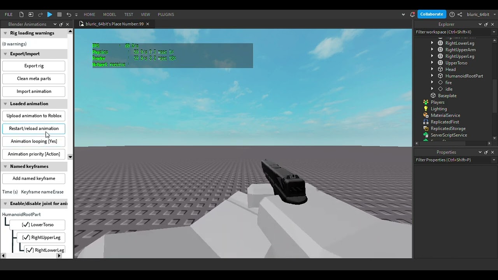
Task: Uncheck the RightUpperLeg joint checkbox
Action: [26, 238]
